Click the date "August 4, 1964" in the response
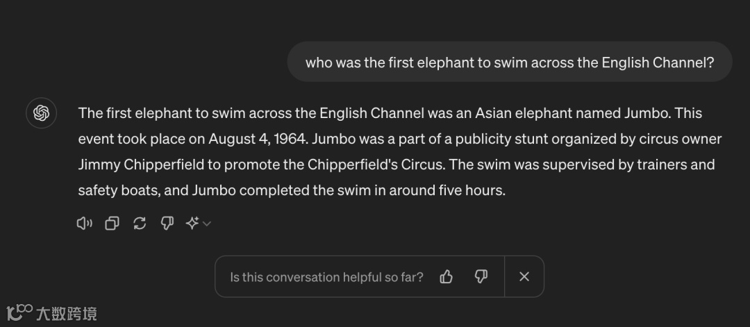 pos(257,139)
